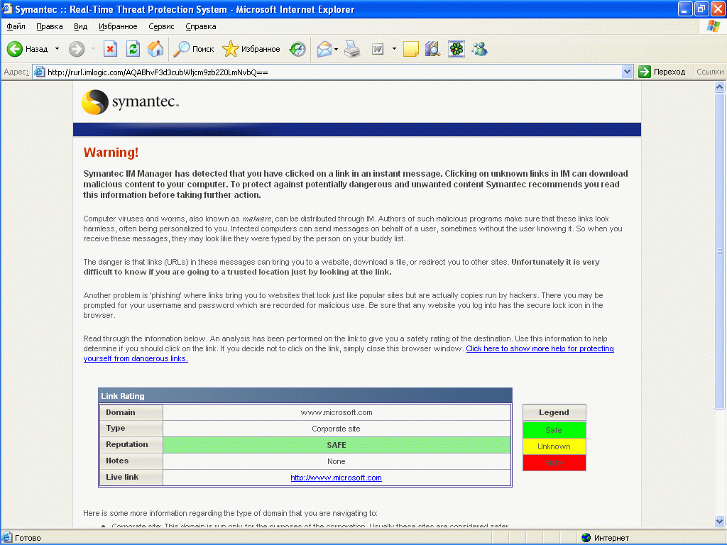Click the Переход go button
This screenshot has width=727, height=545.
point(662,72)
